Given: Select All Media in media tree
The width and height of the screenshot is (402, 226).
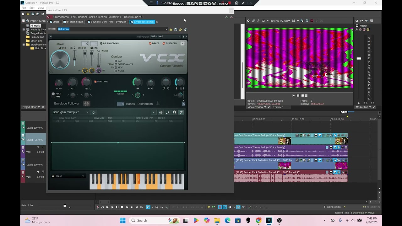Looking at the screenshot, I should (x=35, y=26).
